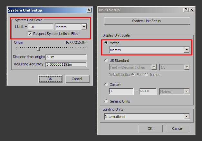Toggle Respect System Units in Files checkbox
202x141 pixels.
pyautogui.click(x=30, y=33)
